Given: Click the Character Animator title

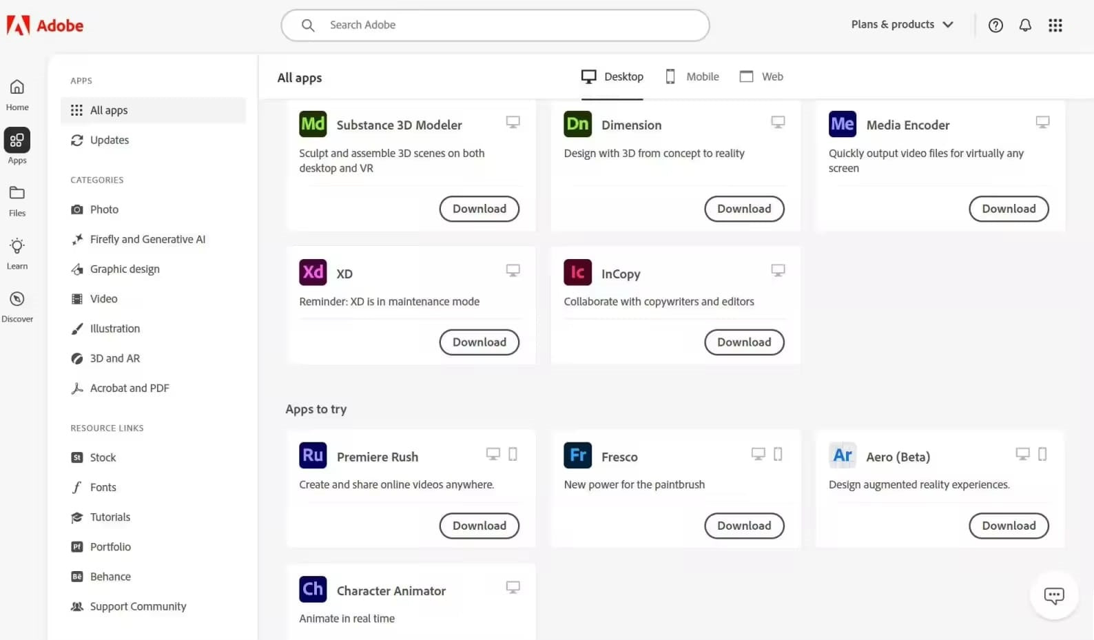Looking at the screenshot, I should (391, 591).
